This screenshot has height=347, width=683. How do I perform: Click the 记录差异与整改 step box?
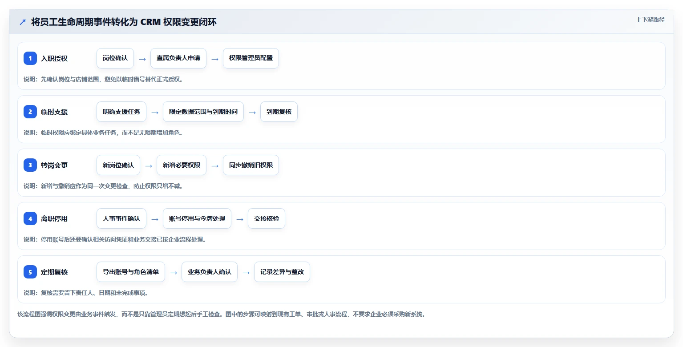pyautogui.click(x=282, y=272)
